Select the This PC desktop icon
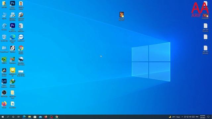Image resolution: width=212 pixels, height=119 pixels. click(4, 16)
